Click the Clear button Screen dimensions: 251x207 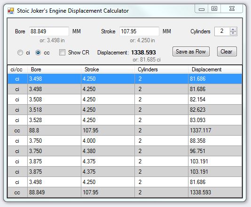click(227, 52)
